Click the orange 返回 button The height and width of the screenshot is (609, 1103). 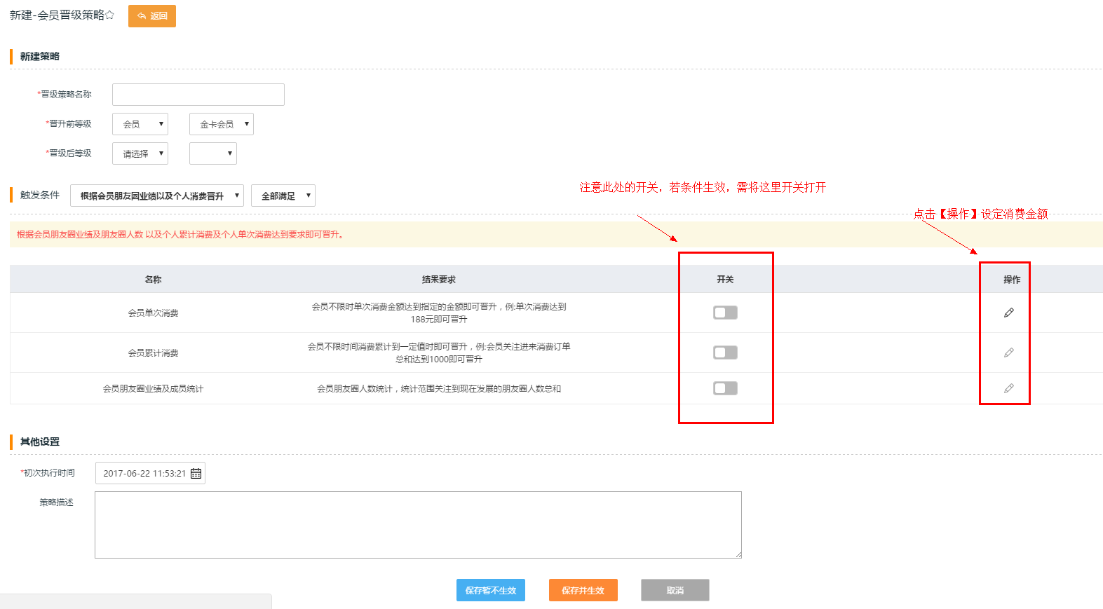tap(152, 16)
